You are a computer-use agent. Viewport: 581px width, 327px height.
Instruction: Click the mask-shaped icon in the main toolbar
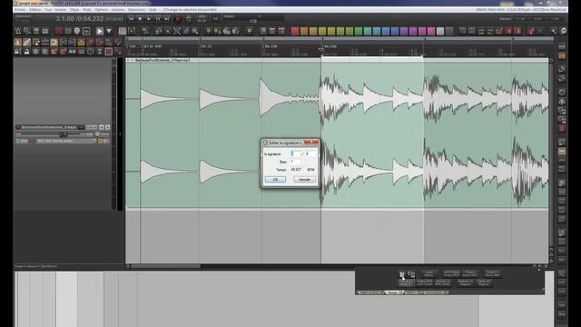(x=76, y=31)
